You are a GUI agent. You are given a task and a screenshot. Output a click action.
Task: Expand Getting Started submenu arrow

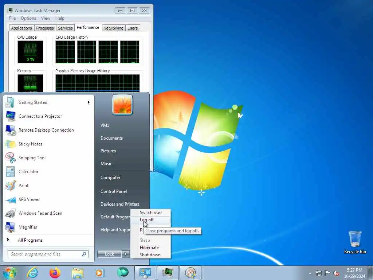(x=89, y=102)
